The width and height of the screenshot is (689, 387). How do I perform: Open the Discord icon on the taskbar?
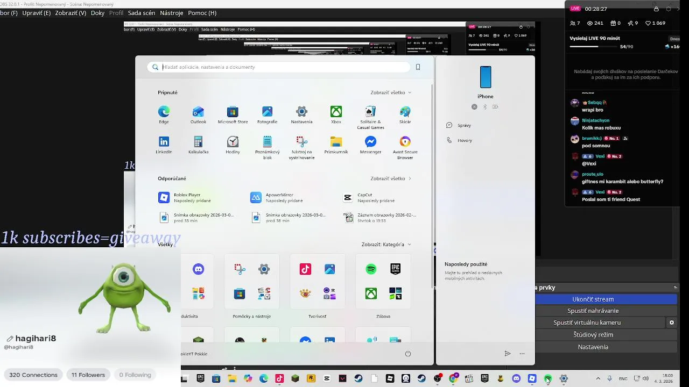pyautogui.click(x=516, y=378)
